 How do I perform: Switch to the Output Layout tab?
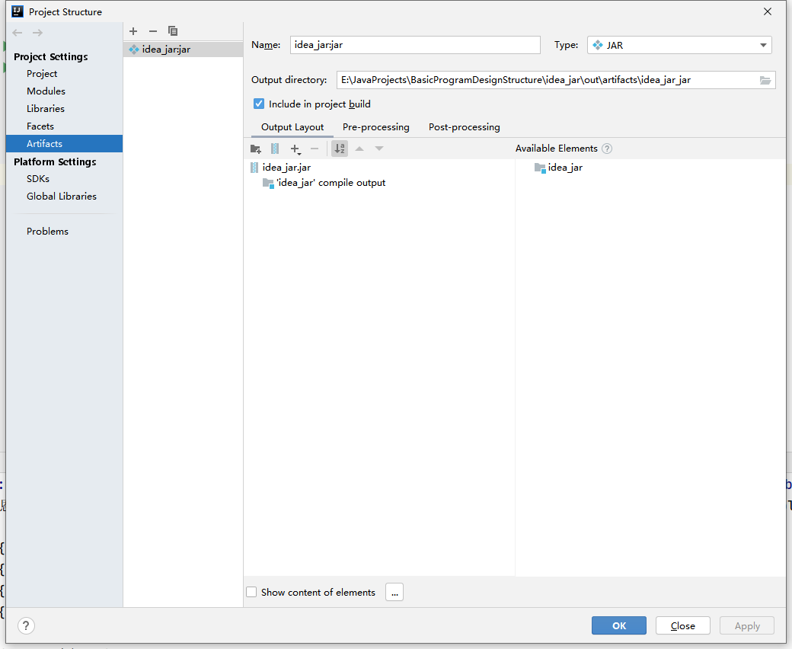292,127
